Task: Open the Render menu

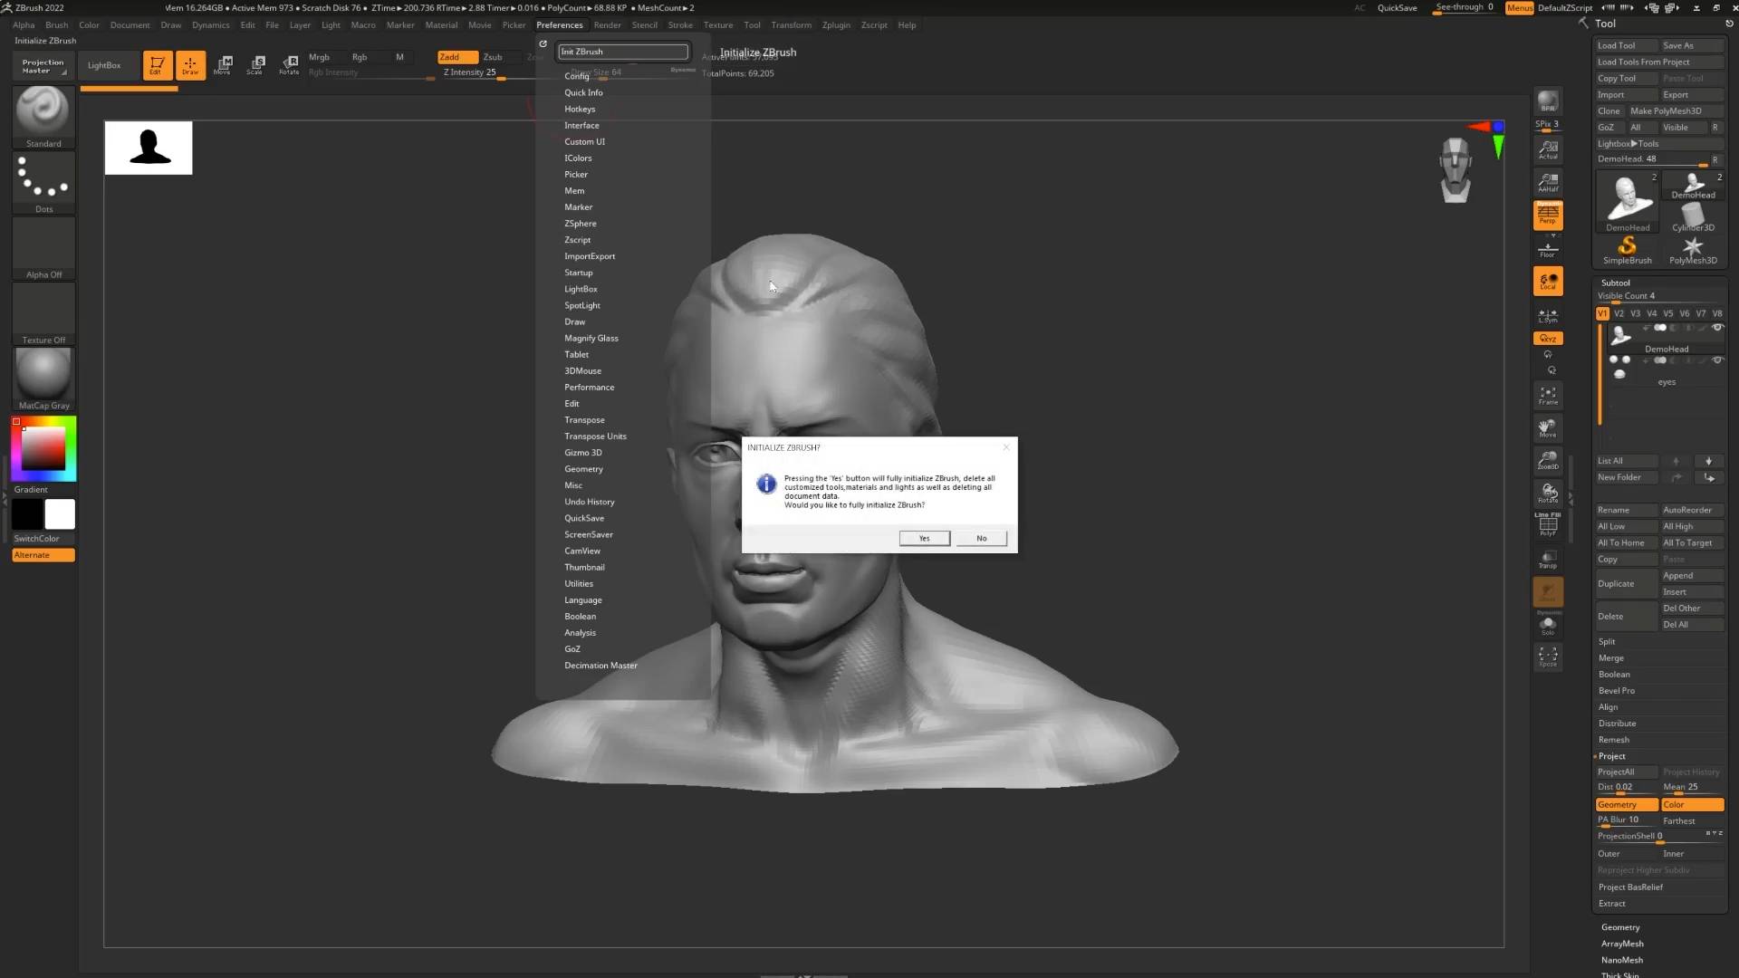Action: tap(607, 25)
